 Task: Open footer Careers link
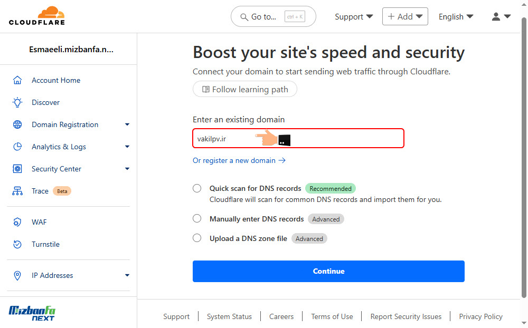click(x=281, y=316)
